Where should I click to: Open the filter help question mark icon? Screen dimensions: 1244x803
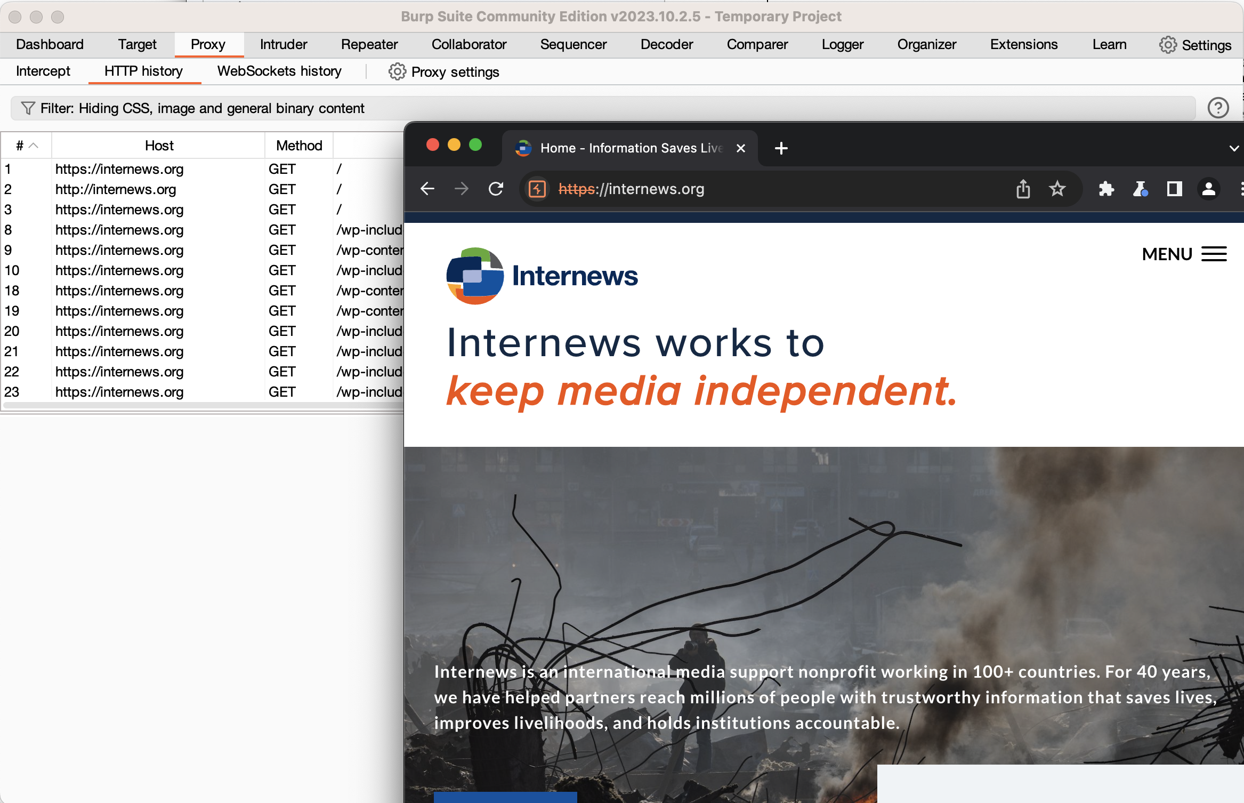(1218, 108)
